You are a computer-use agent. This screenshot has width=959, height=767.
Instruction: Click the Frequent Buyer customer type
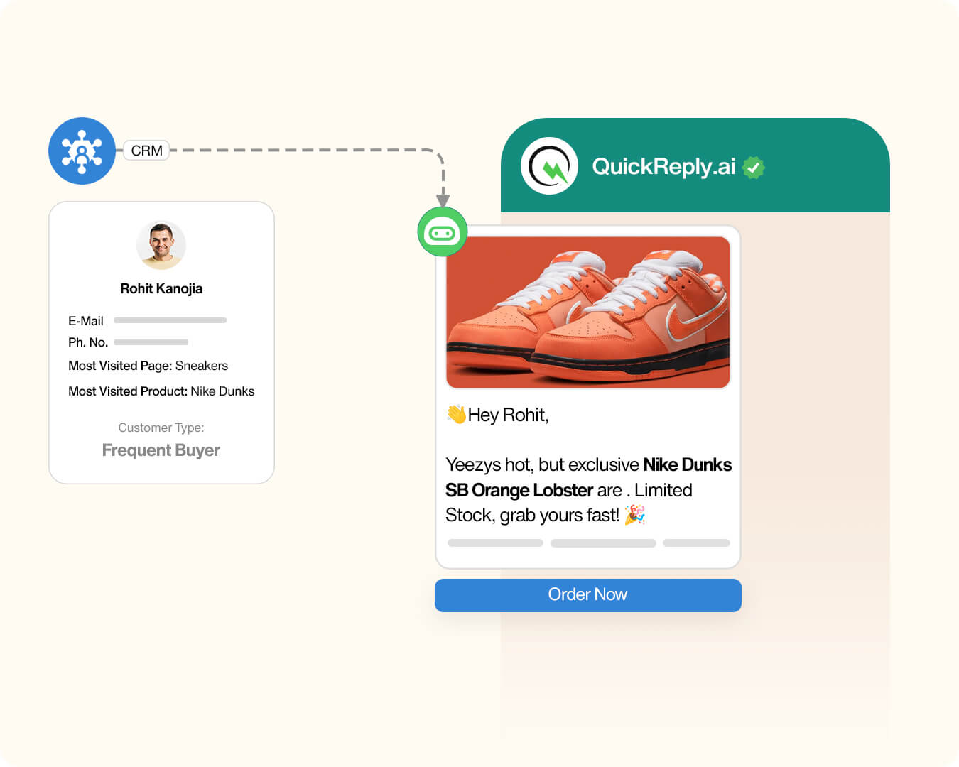point(161,450)
